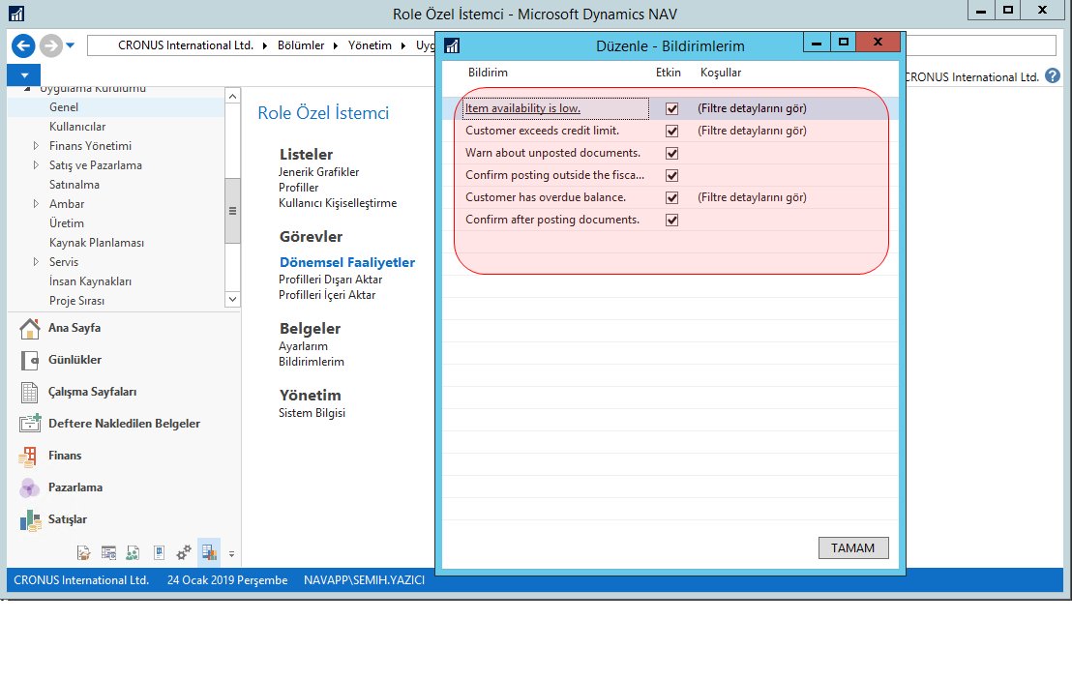Click tree scrollbar up arrow
Image resolution: width=1072 pixels, height=679 pixels.
click(x=232, y=96)
